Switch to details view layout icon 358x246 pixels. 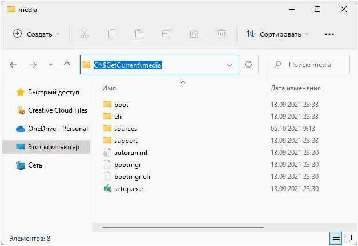[x=336, y=238]
